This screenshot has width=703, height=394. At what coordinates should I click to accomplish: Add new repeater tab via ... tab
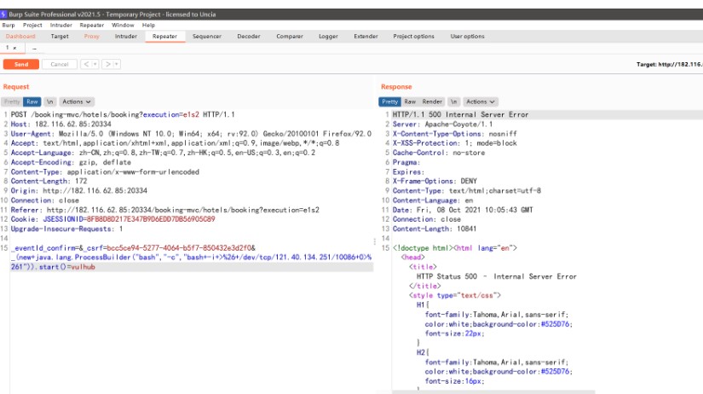(x=35, y=48)
